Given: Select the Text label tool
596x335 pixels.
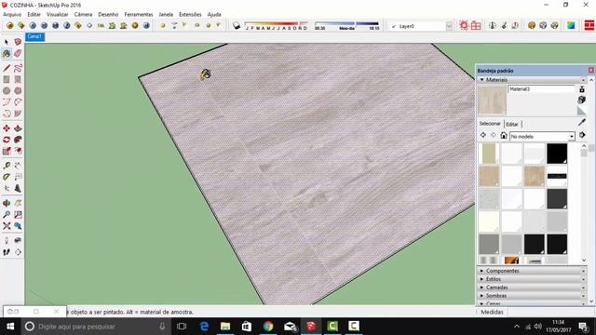Looking at the screenshot, I should pyautogui.click(x=18, y=177).
